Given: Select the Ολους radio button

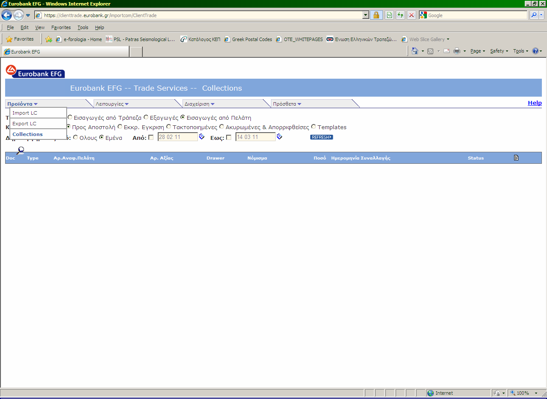Looking at the screenshot, I should point(76,137).
